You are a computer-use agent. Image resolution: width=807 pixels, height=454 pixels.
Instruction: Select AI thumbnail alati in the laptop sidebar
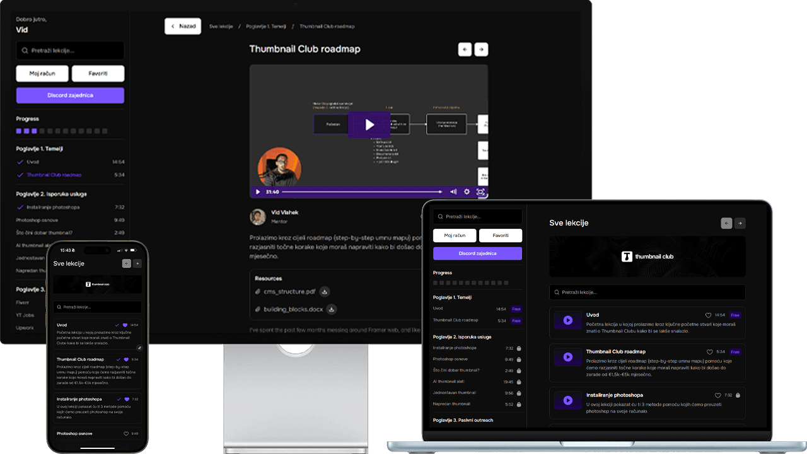coord(449,381)
